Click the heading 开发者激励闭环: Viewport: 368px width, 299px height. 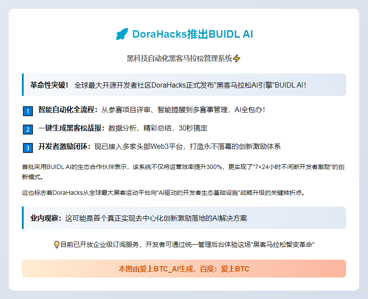click(64, 147)
